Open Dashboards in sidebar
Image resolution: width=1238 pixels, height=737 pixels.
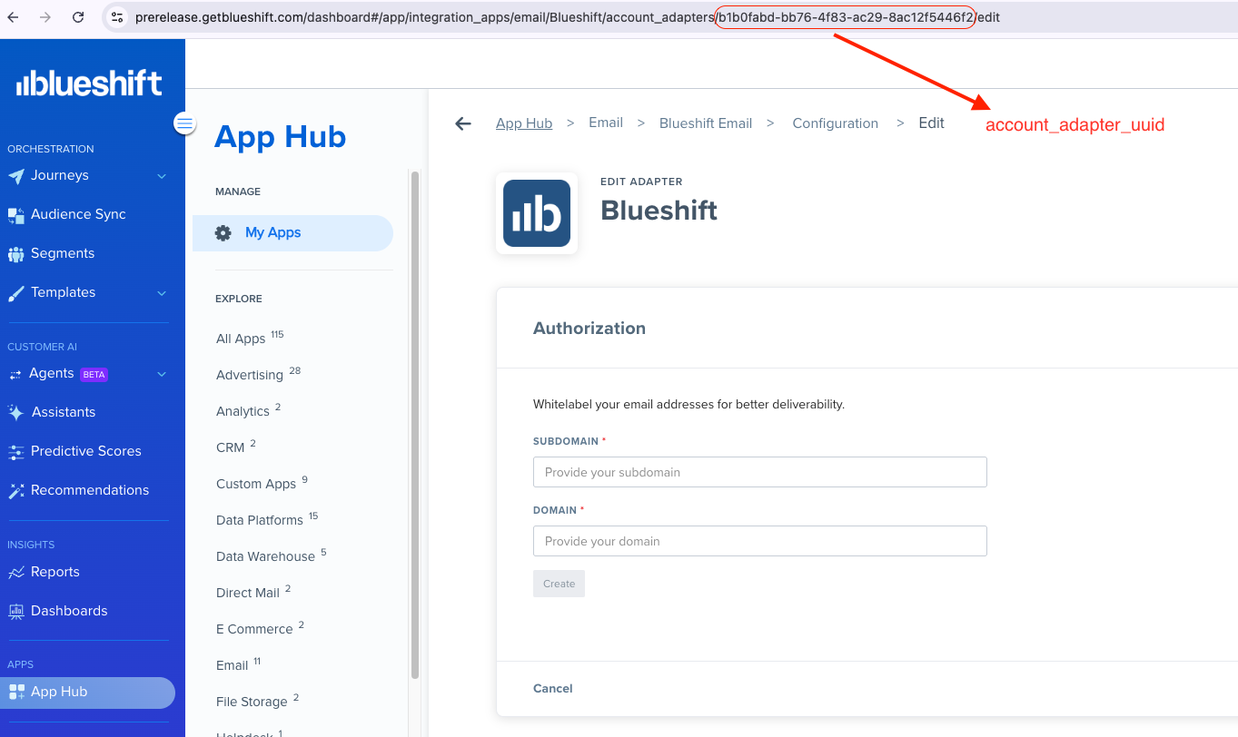[69, 611]
